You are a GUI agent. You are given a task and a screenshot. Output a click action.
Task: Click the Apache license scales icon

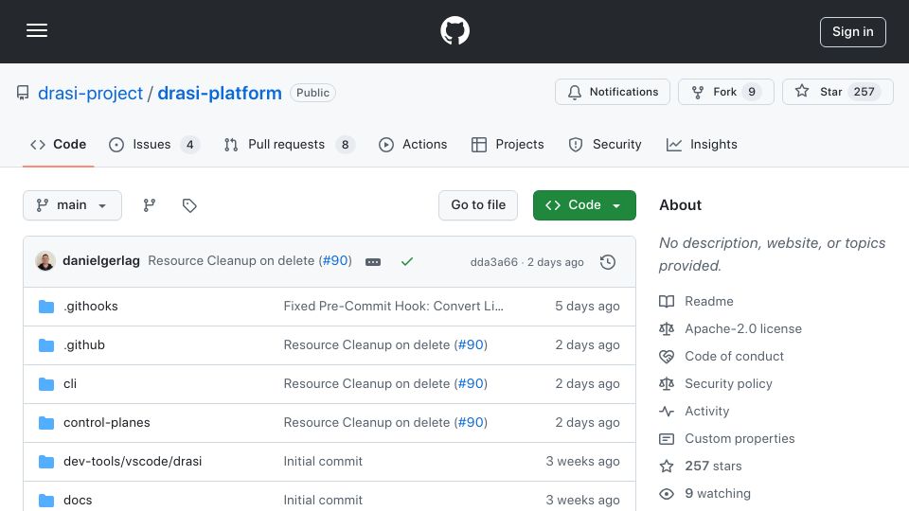tap(667, 329)
